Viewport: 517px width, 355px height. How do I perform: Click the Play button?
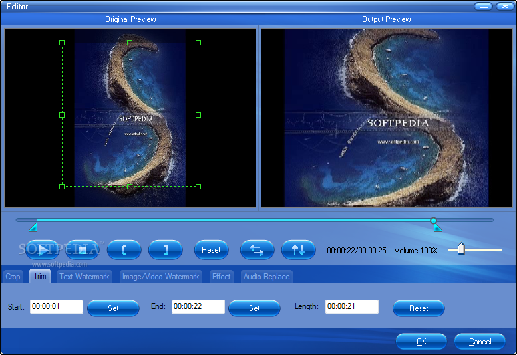(42, 250)
